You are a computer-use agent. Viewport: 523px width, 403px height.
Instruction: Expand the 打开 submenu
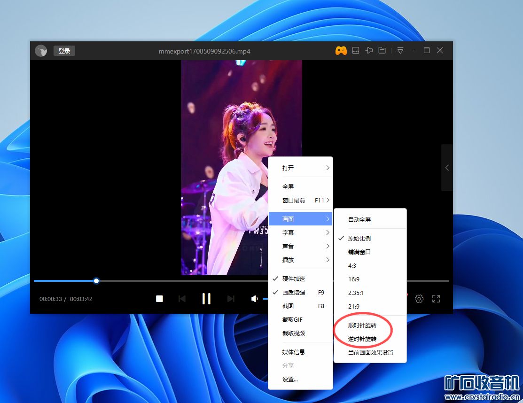click(300, 168)
